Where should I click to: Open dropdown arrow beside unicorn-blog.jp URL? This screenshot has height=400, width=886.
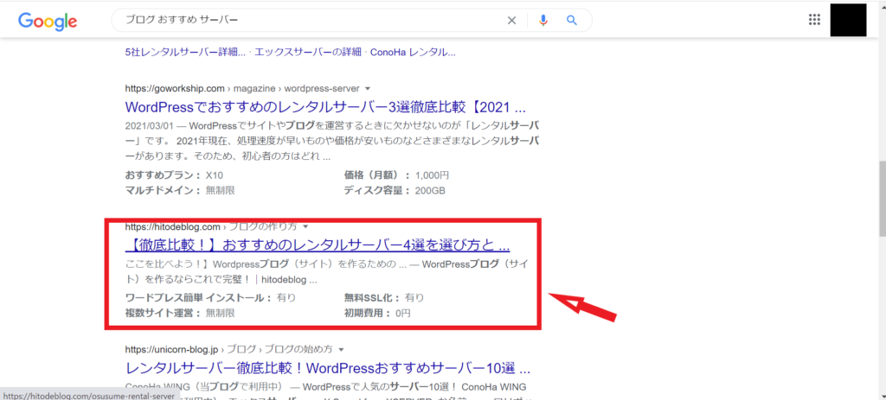tap(341, 349)
